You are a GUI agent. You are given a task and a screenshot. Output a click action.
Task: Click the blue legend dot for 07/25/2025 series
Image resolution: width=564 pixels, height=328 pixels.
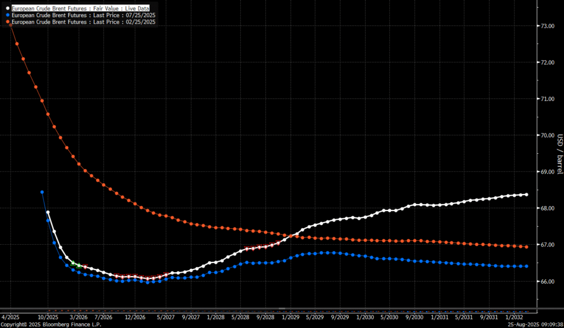tap(8, 15)
